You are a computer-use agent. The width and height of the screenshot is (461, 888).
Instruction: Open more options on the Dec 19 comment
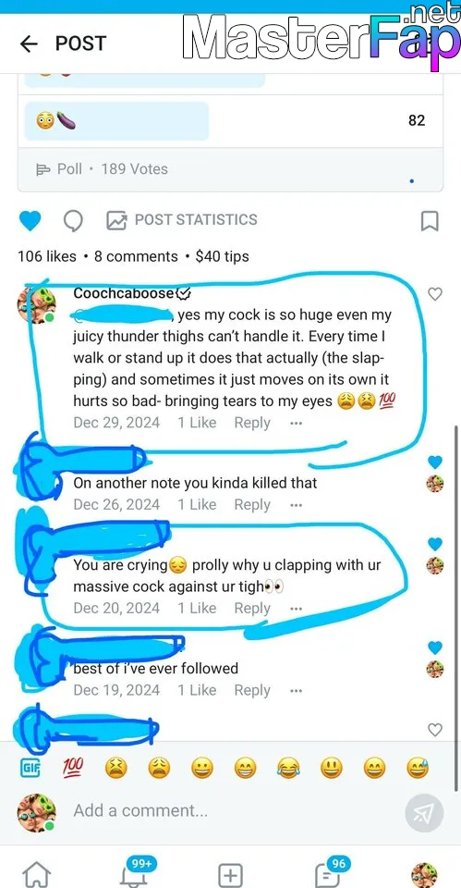click(296, 691)
